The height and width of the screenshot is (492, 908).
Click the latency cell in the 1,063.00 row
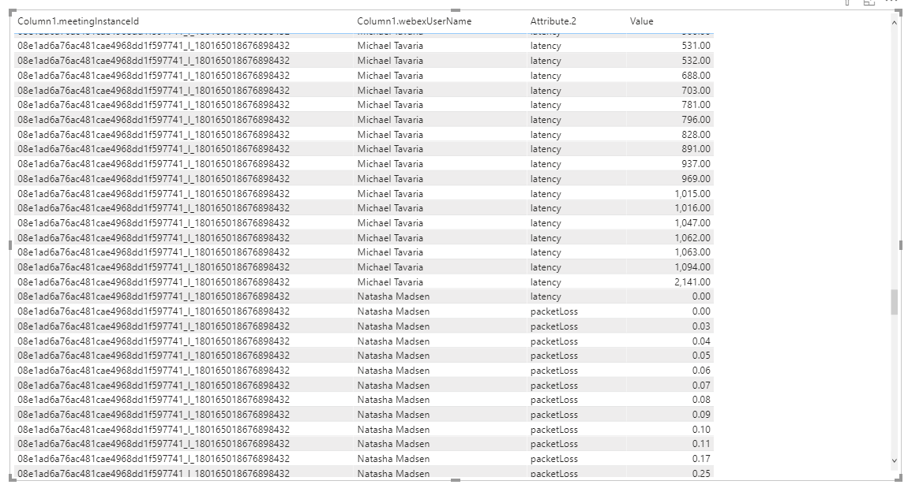[x=546, y=252]
